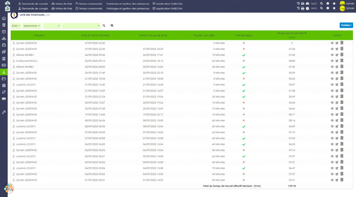356x197 pixels.
Task: Delete the Sylvain LEGRAND 01/09/2023 05:51 entry
Action: click(x=342, y=180)
